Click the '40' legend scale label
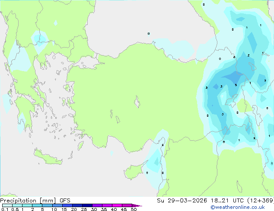 pos(114,209)
